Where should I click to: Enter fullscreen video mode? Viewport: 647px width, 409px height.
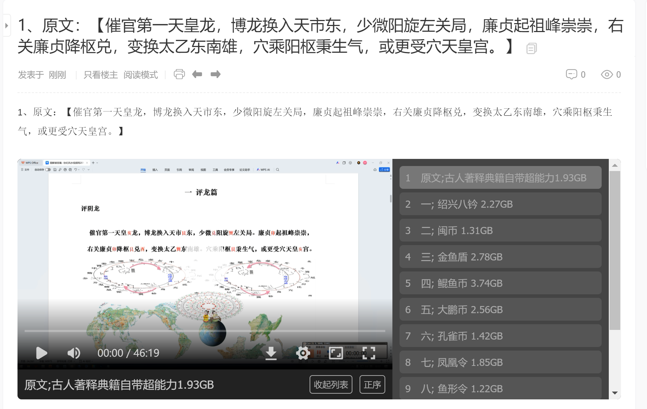(x=368, y=353)
